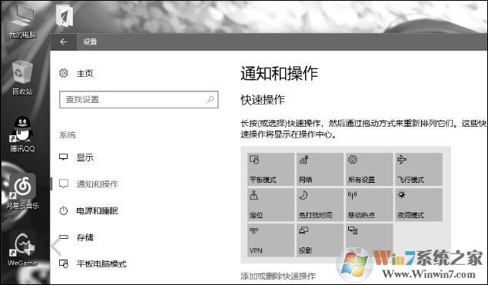Select the 所有设置 quick action tile
Viewport: 488px width, 285px height.
click(x=370, y=169)
